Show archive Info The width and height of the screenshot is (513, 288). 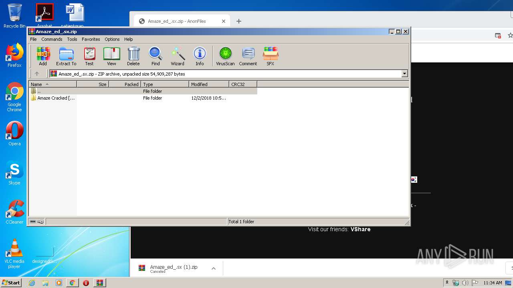click(200, 56)
